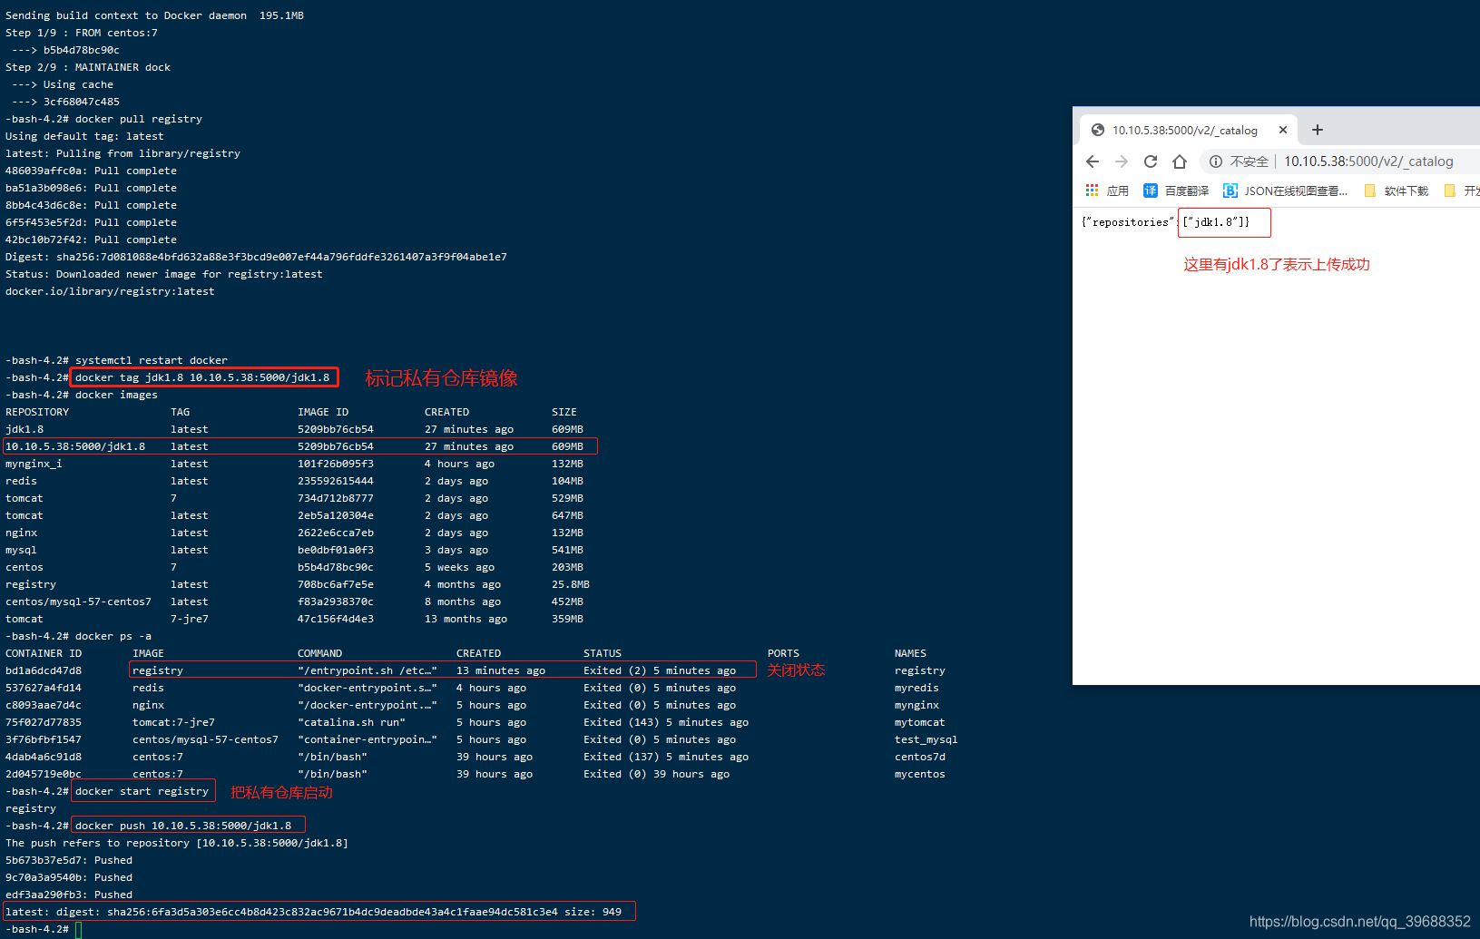
Task: Select the 'Digest: sha256:7d081088' line
Action: 256,257
